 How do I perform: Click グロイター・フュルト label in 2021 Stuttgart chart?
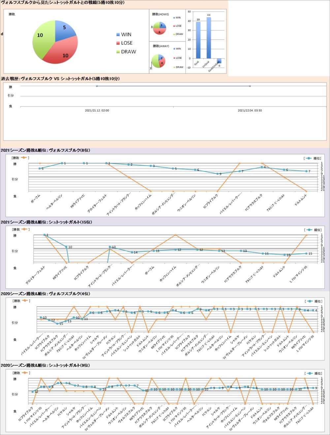point(35,275)
